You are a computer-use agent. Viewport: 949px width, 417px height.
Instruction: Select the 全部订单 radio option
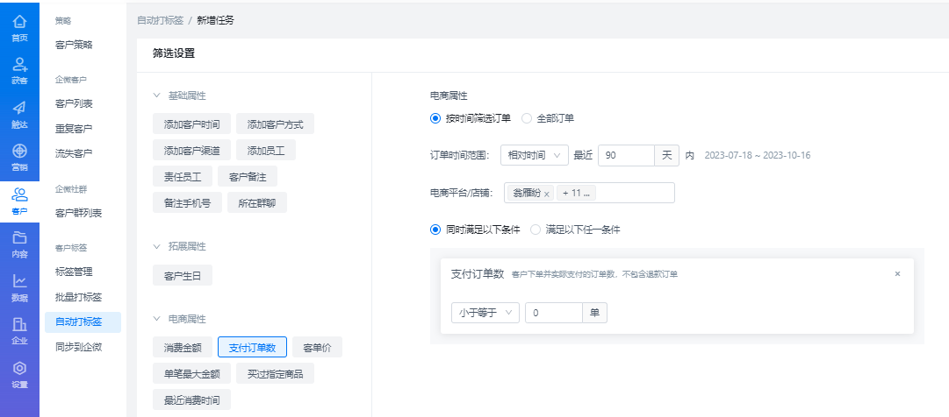coord(527,118)
